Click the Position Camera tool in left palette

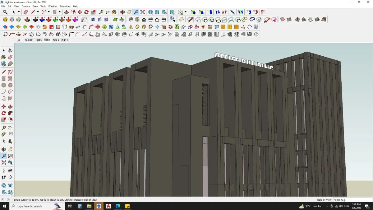[x=4, y=171]
